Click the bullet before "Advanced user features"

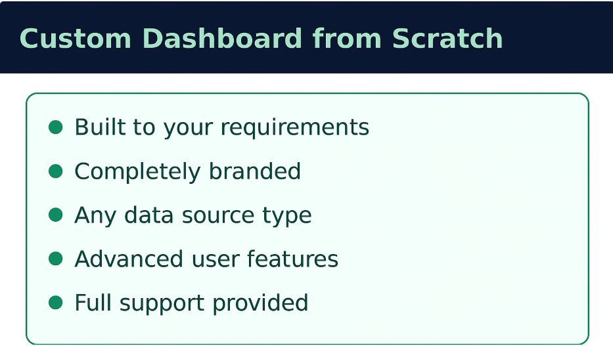(56, 259)
